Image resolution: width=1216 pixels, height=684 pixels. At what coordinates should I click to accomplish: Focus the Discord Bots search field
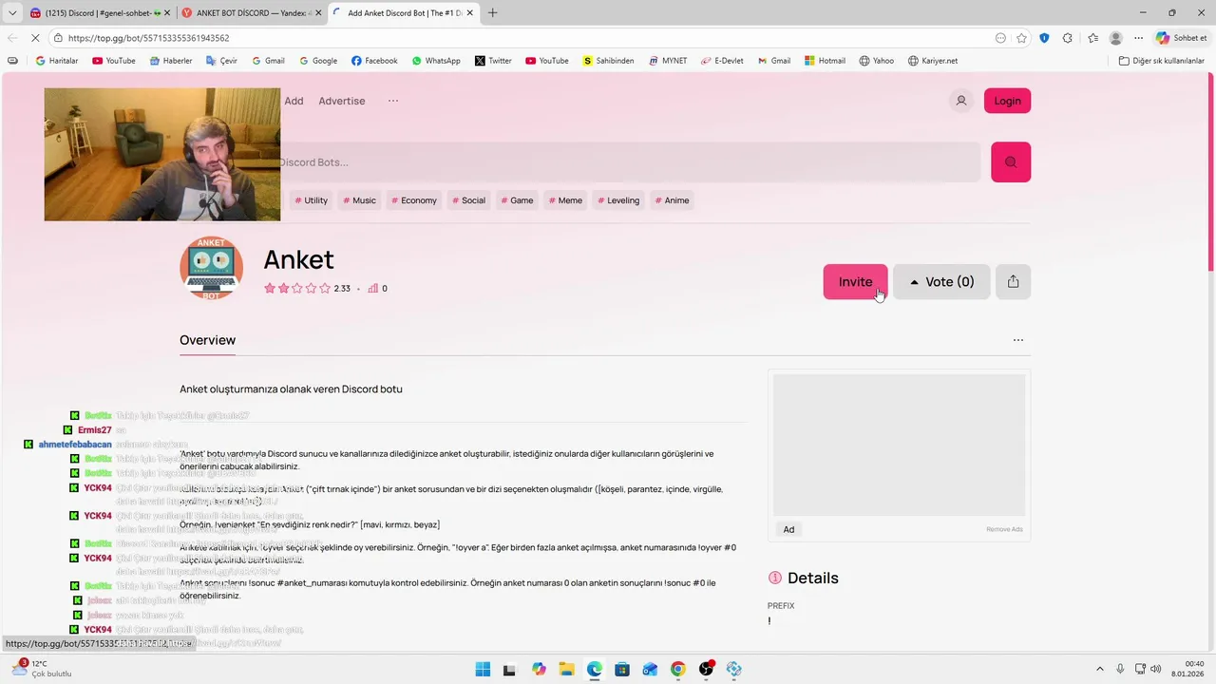coord(629,162)
